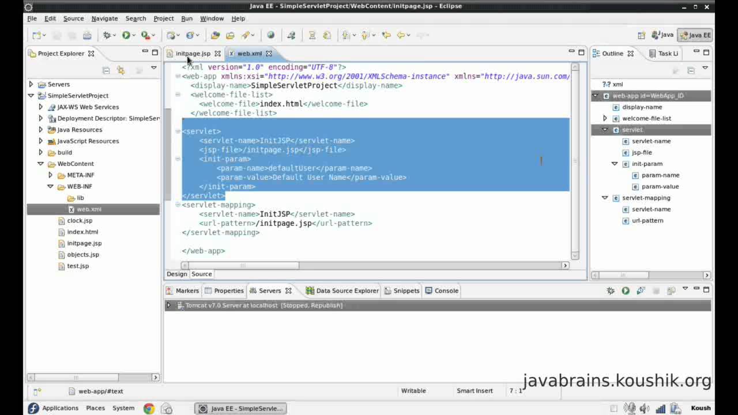The width and height of the screenshot is (738, 415).
Task: Switch to the Task List tab
Action: (x=664, y=54)
